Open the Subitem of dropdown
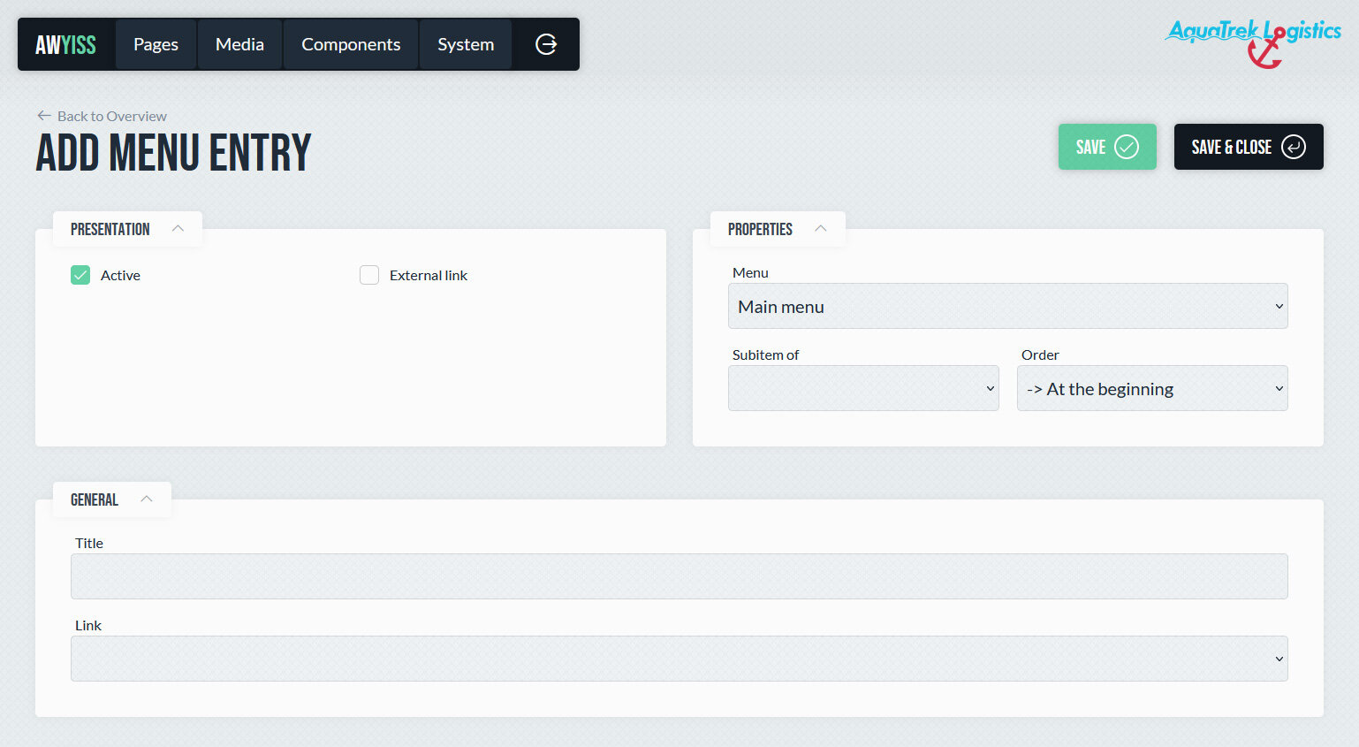This screenshot has width=1359, height=747. coord(863,388)
